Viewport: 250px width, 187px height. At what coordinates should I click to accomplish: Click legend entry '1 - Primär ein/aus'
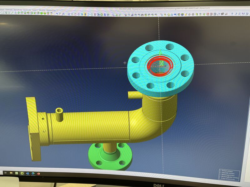[x=226, y=171]
